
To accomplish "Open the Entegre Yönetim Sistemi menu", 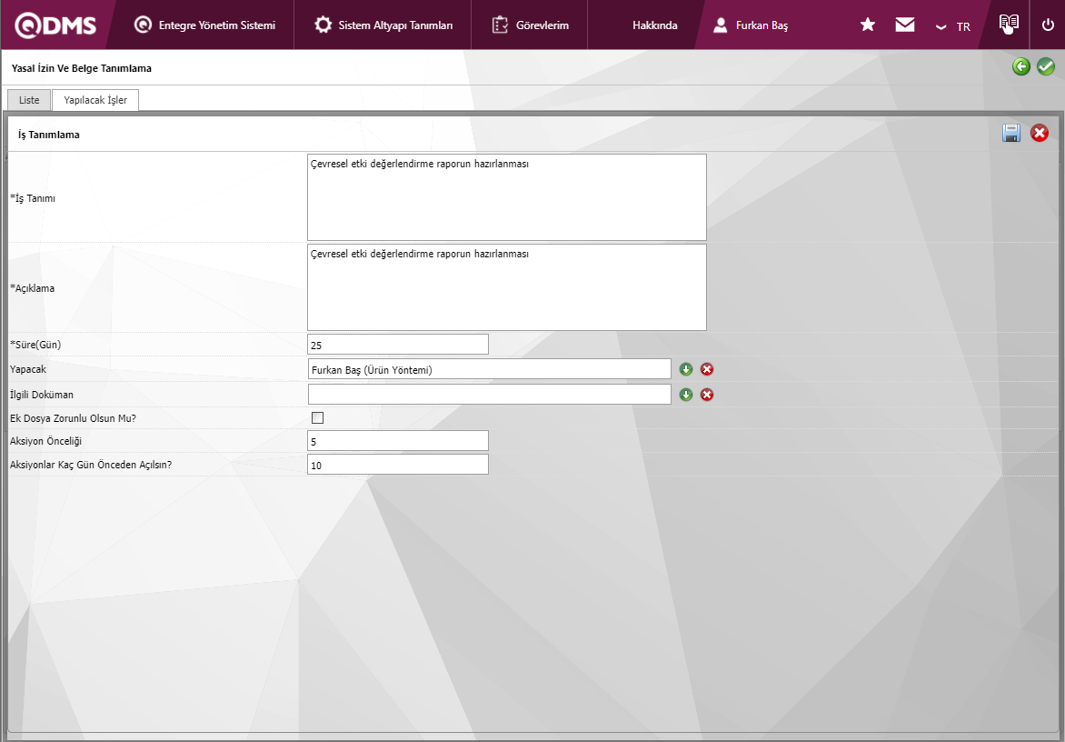I will (204, 25).
